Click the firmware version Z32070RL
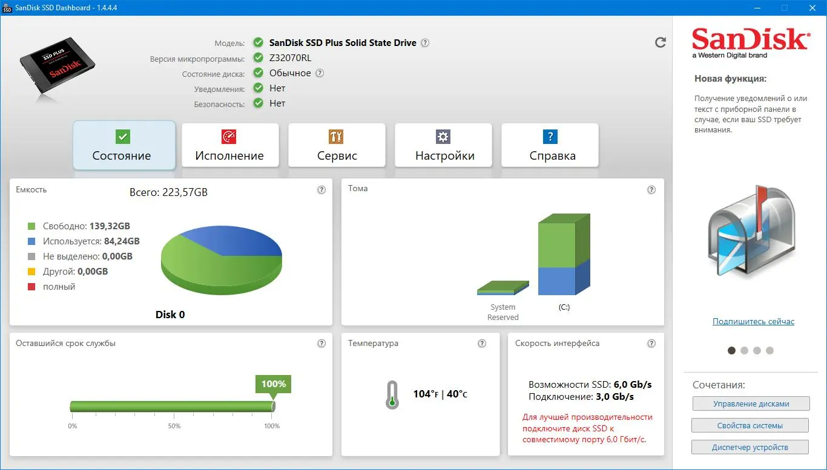 (291, 58)
